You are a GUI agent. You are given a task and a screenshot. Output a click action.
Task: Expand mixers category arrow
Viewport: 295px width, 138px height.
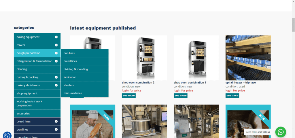click(56, 45)
